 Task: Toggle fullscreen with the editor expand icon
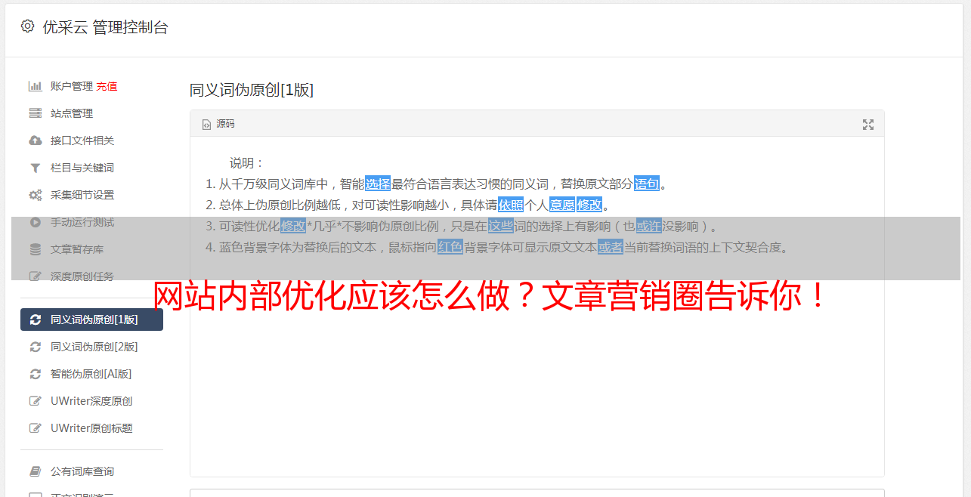point(868,125)
